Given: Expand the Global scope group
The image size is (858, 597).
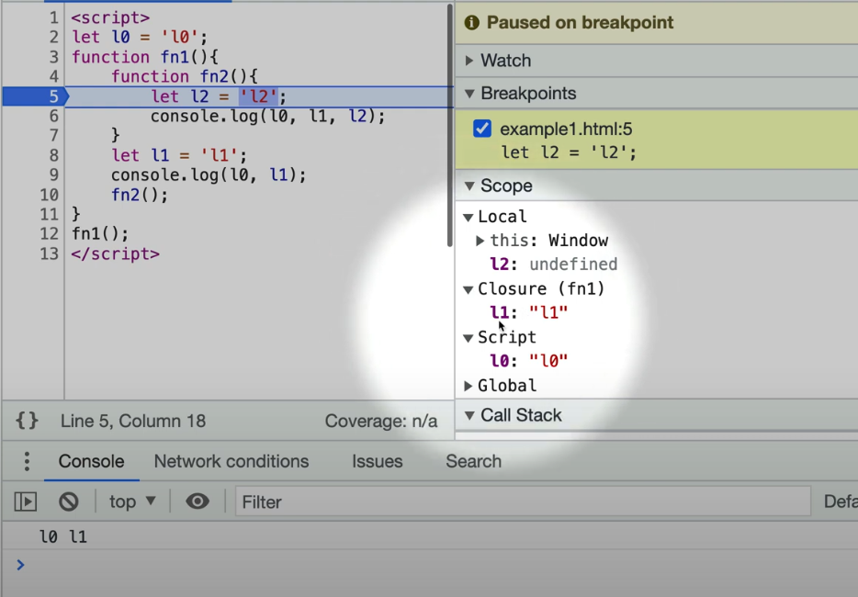Looking at the screenshot, I should 468,386.
